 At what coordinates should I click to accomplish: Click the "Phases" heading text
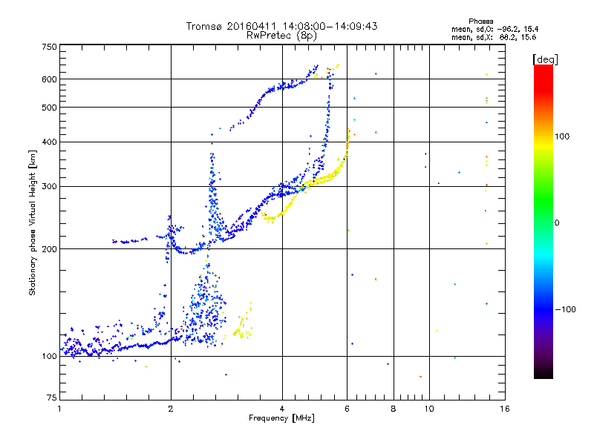point(480,22)
